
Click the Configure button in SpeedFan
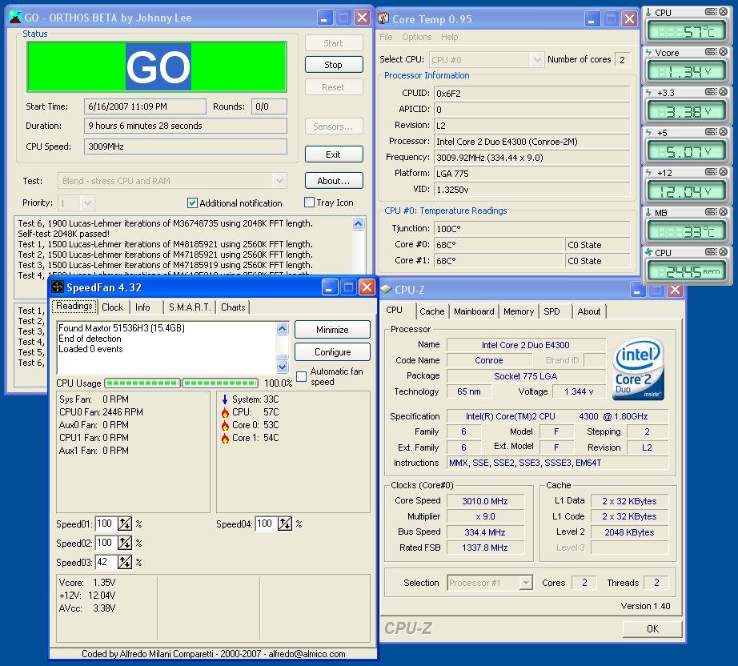click(x=332, y=352)
